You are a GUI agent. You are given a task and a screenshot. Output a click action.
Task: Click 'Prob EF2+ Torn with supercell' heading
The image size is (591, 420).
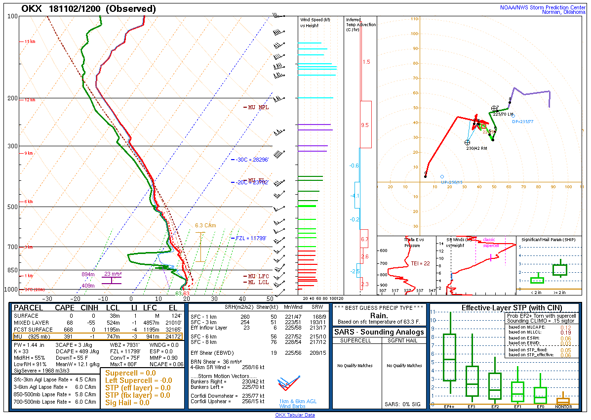pyautogui.click(x=542, y=316)
